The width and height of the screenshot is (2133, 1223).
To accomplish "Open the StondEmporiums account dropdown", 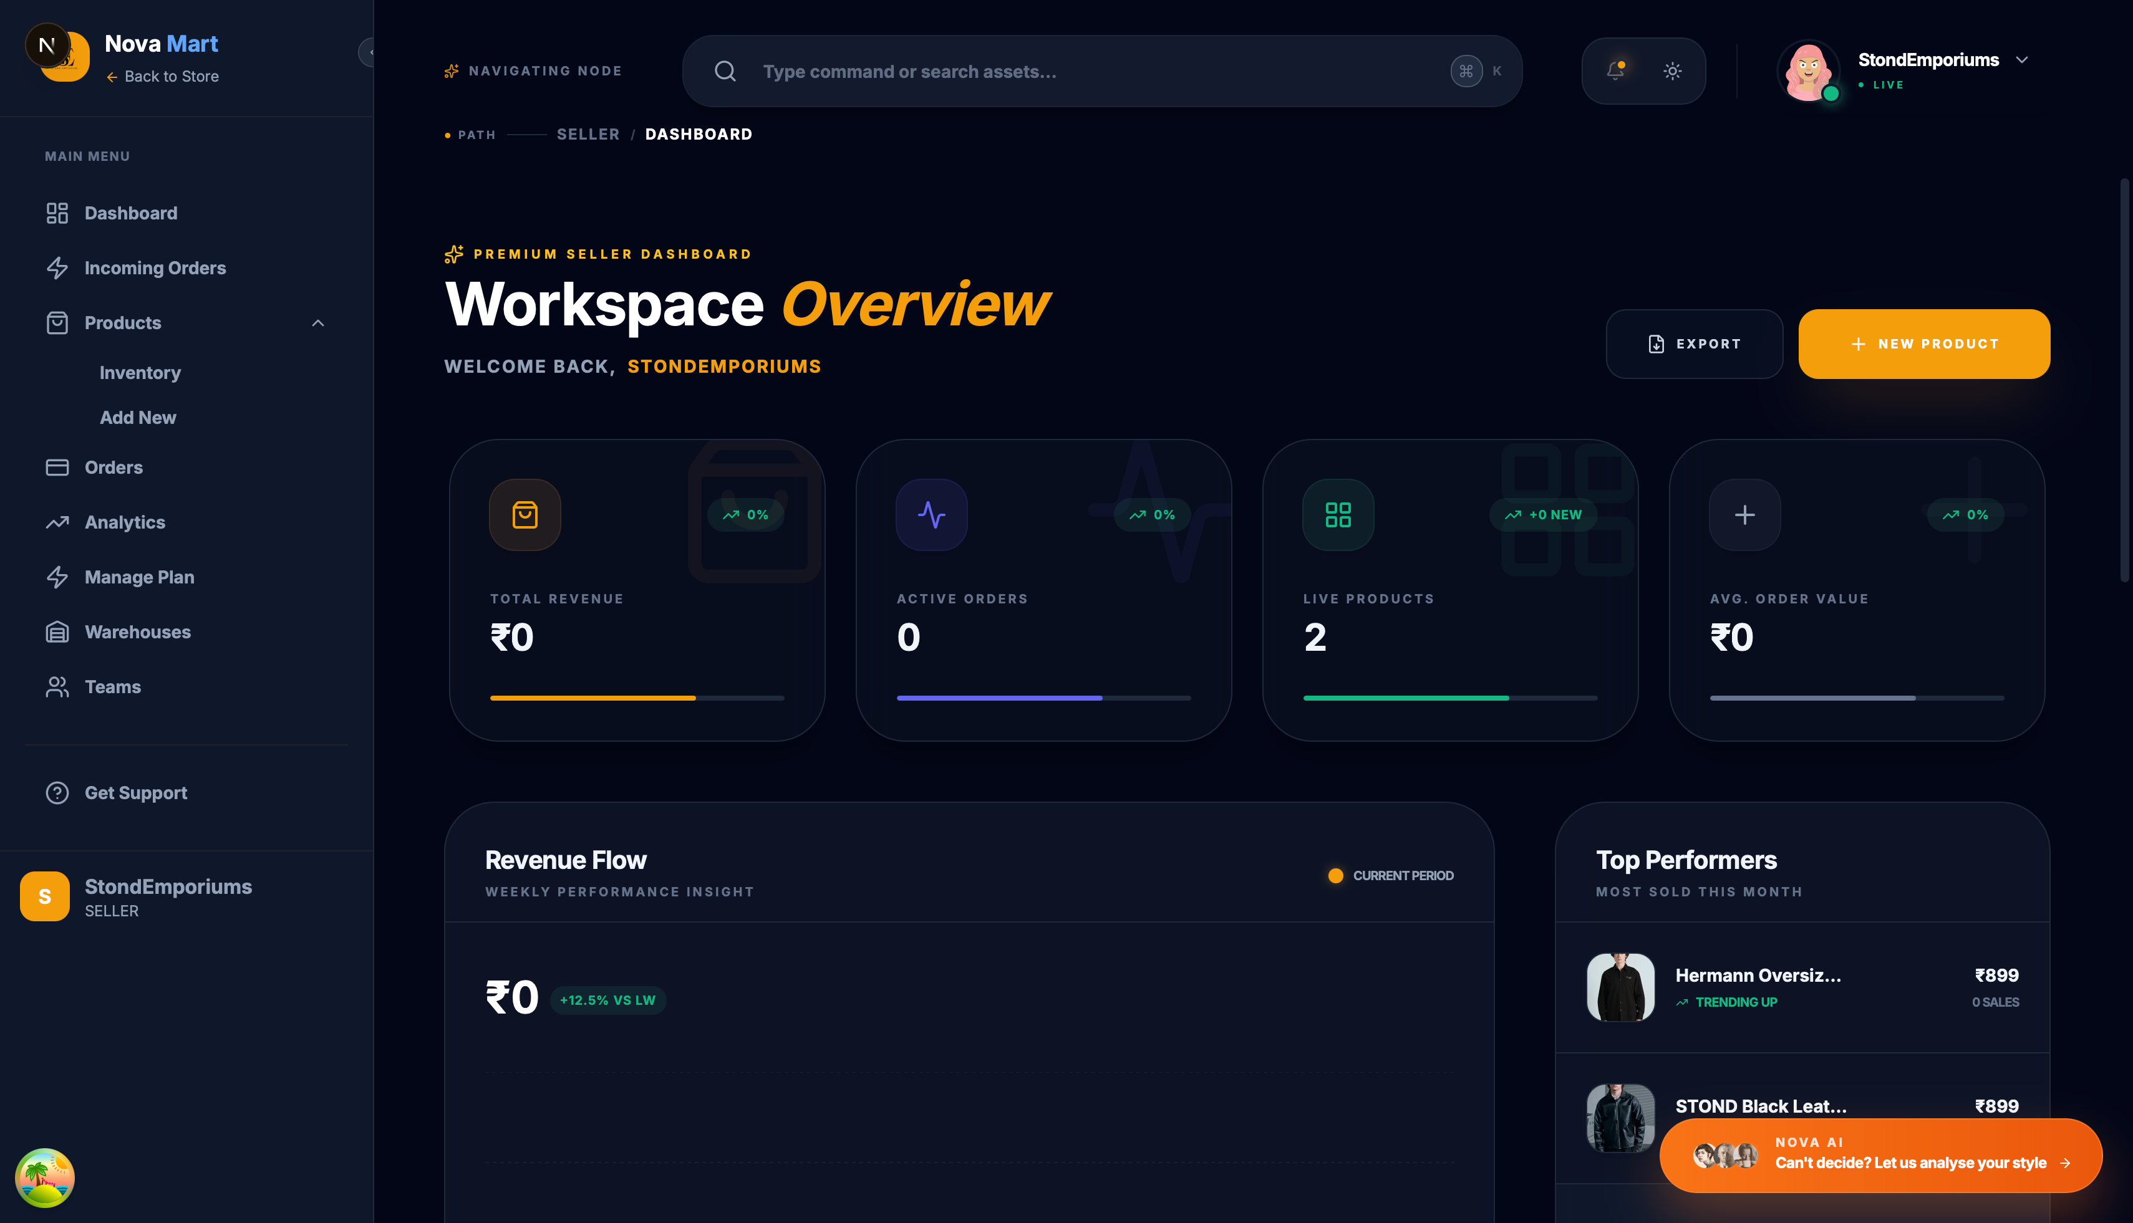I will point(2021,60).
